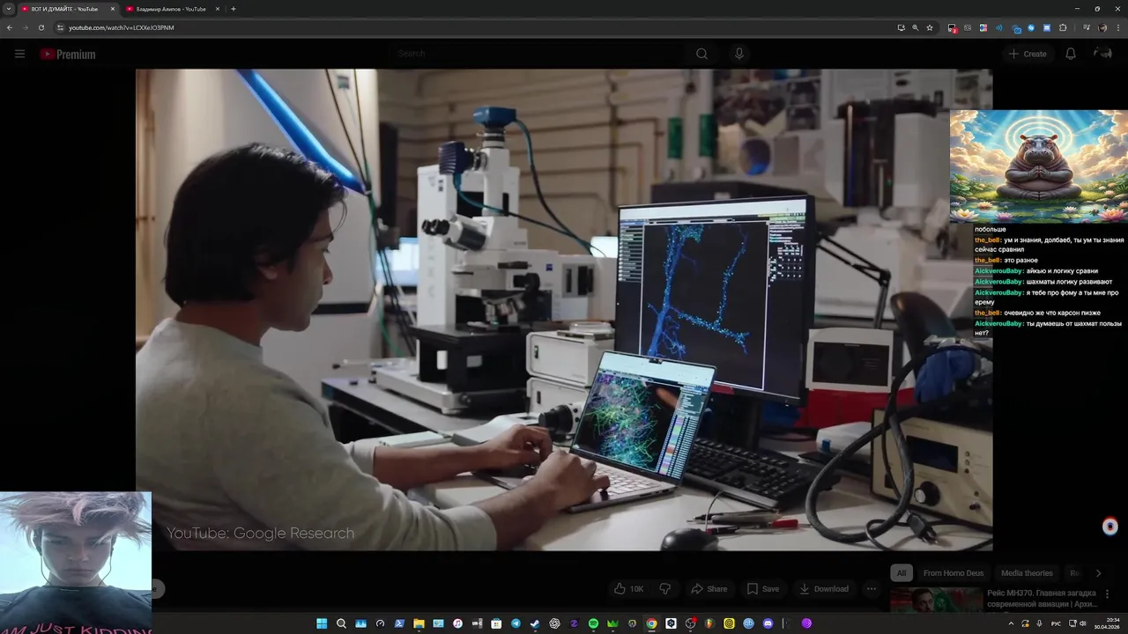Install app icon in address bar

coord(901,27)
